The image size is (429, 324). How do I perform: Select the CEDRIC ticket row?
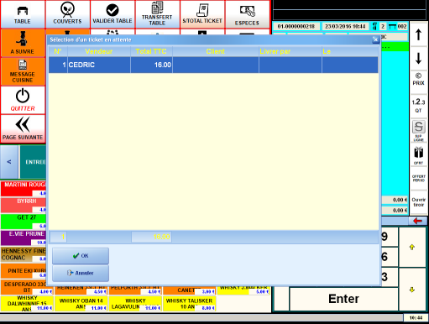213,65
